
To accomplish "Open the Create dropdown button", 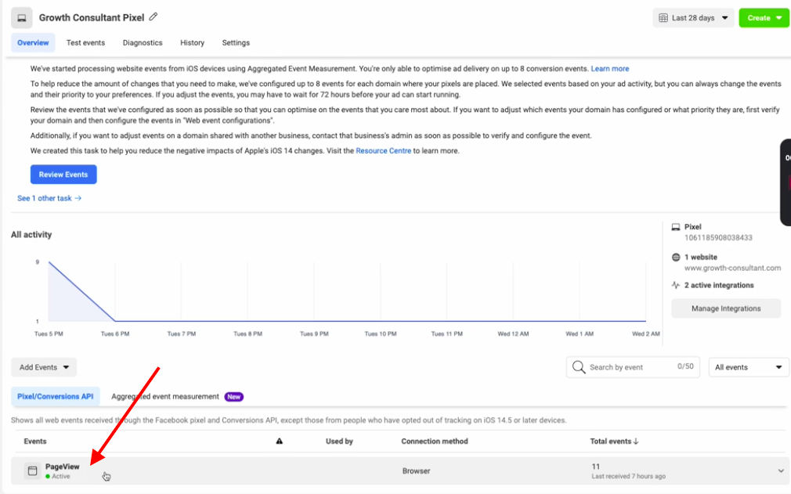I will coord(764,18).
